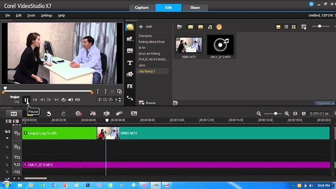
Task: Open the Tools menu
Action: pos(31,16)
